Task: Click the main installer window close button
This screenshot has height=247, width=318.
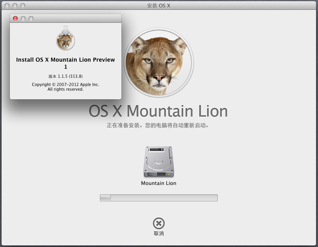Action: click(7, 5)
